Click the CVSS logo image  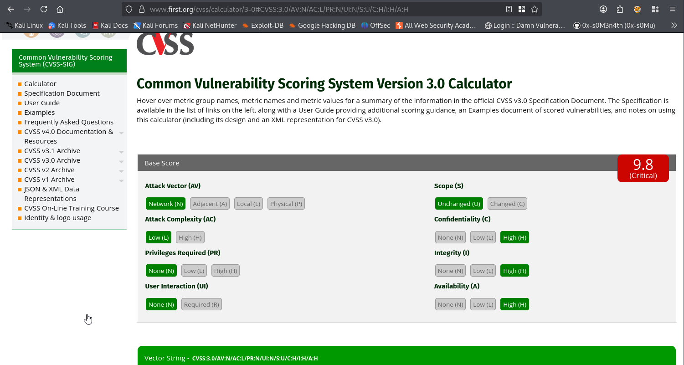[x=165, y=44]
